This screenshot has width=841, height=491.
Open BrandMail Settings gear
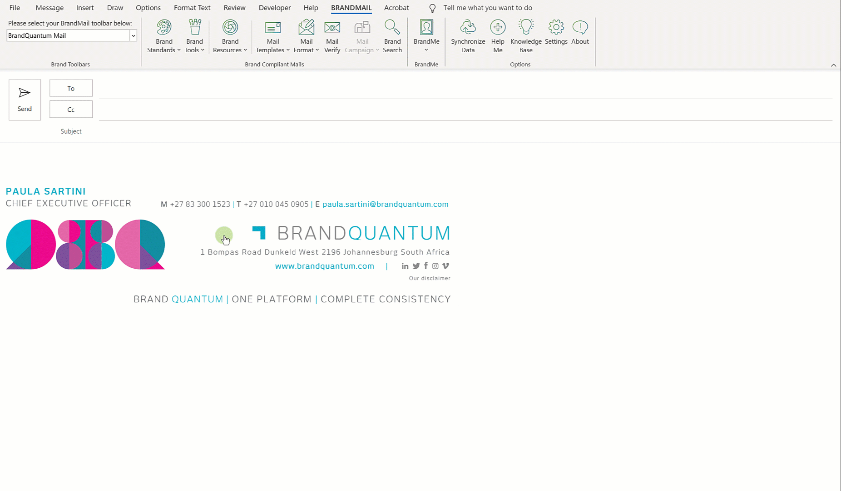[556, 32]
